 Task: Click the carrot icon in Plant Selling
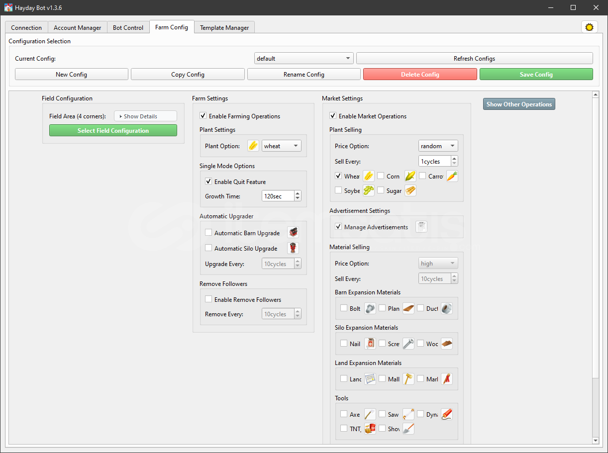pos(452,176)
